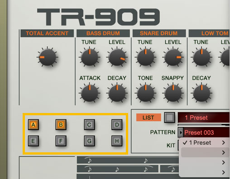Click the TOTAL ACCENT section header
Image resolution: width=230 pixels, height=179 pixels.
(47, 33)
